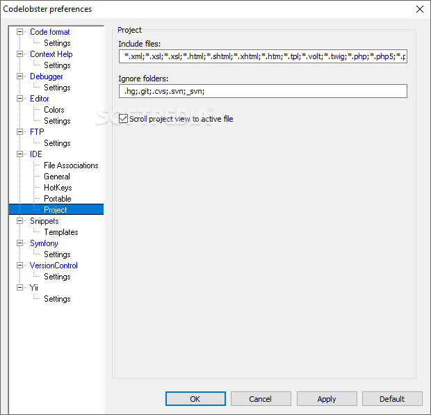Select the Context Help category
The image size is (431, 415).
click(x=51, y=54)
